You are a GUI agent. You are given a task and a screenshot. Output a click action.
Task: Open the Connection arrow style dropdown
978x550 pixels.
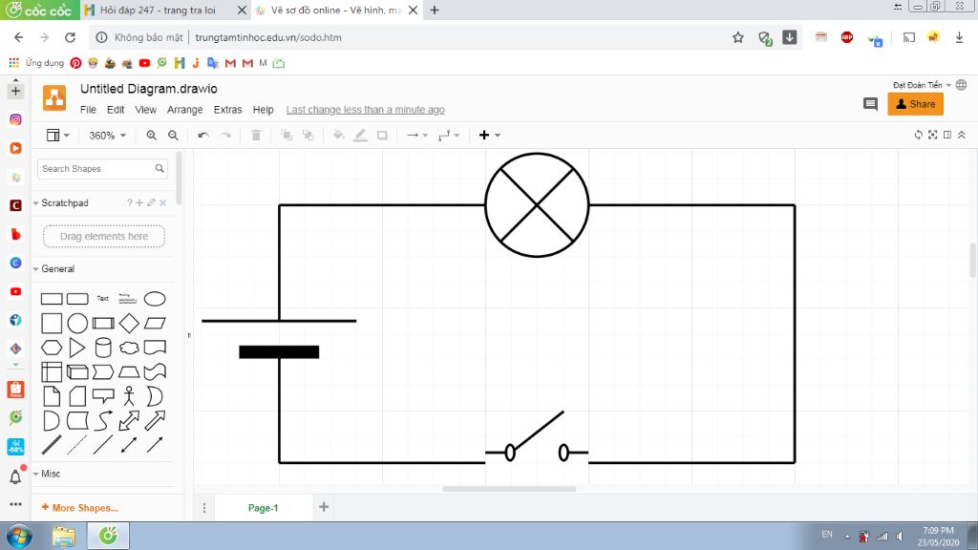coord(417,136)
